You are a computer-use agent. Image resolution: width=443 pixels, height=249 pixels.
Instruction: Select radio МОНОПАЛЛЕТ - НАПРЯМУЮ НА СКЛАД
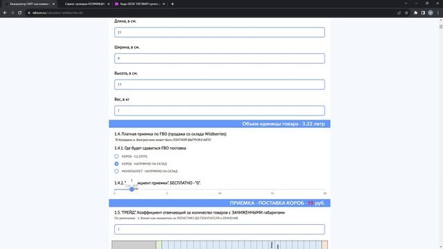click(116, 171)
